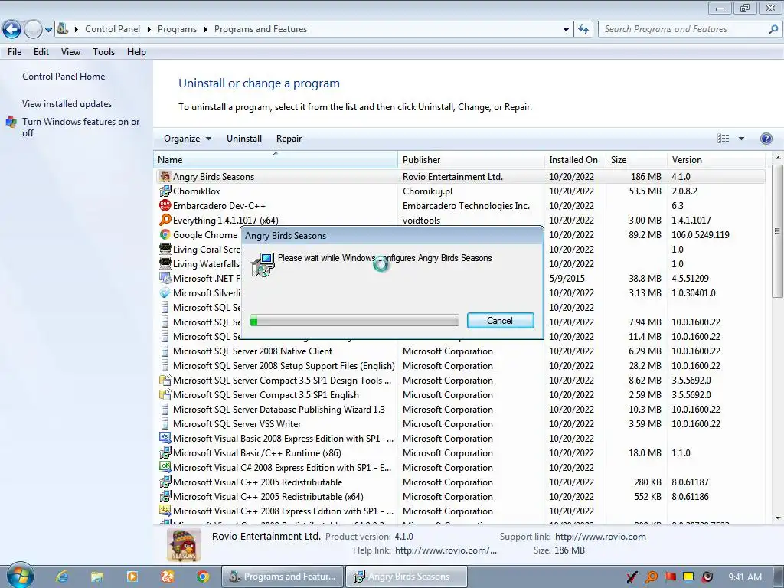784x588 pixels.
Task: Click the Windows features shield icon
Action: click(x=11, y=122)
